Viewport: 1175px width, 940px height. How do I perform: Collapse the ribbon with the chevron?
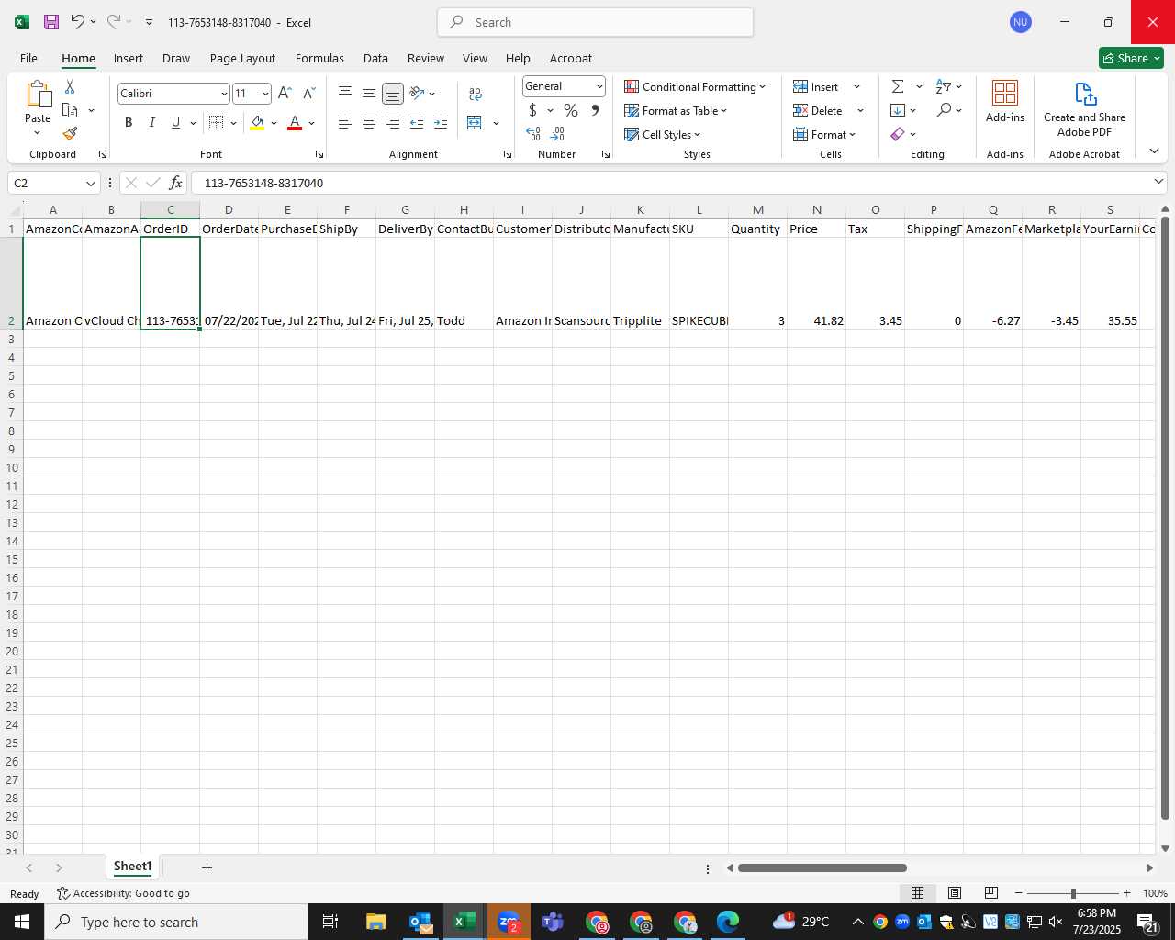pyautogui.click(x=1154, y=151)
